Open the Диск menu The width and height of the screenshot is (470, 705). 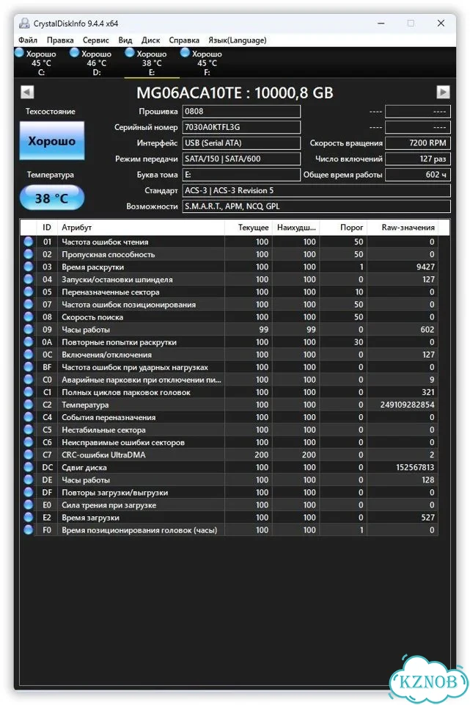(x=151, y=40)
